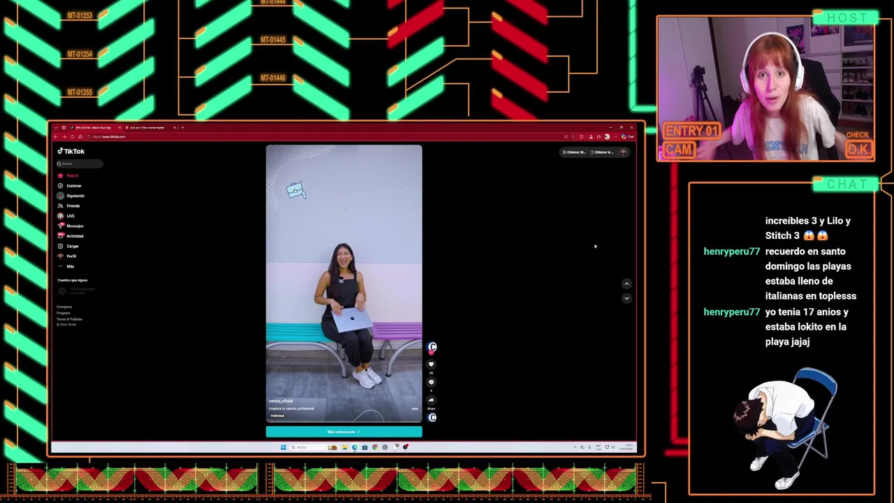Reload the page with refresh icon

point(72,137)
